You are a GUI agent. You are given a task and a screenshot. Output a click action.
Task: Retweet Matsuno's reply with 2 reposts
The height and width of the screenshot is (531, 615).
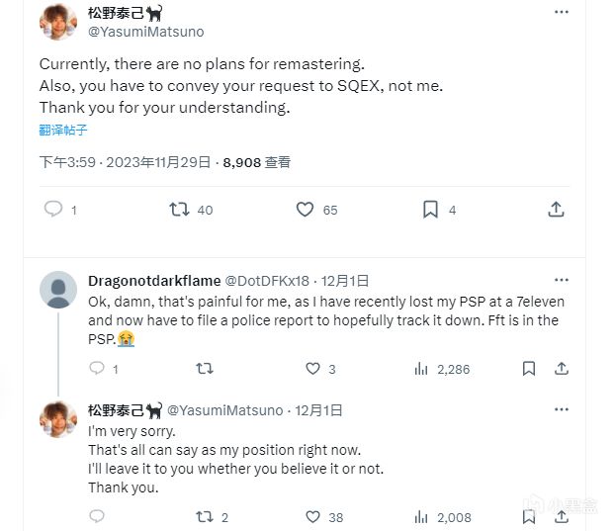pyautogui.click(x=205, y=516)
